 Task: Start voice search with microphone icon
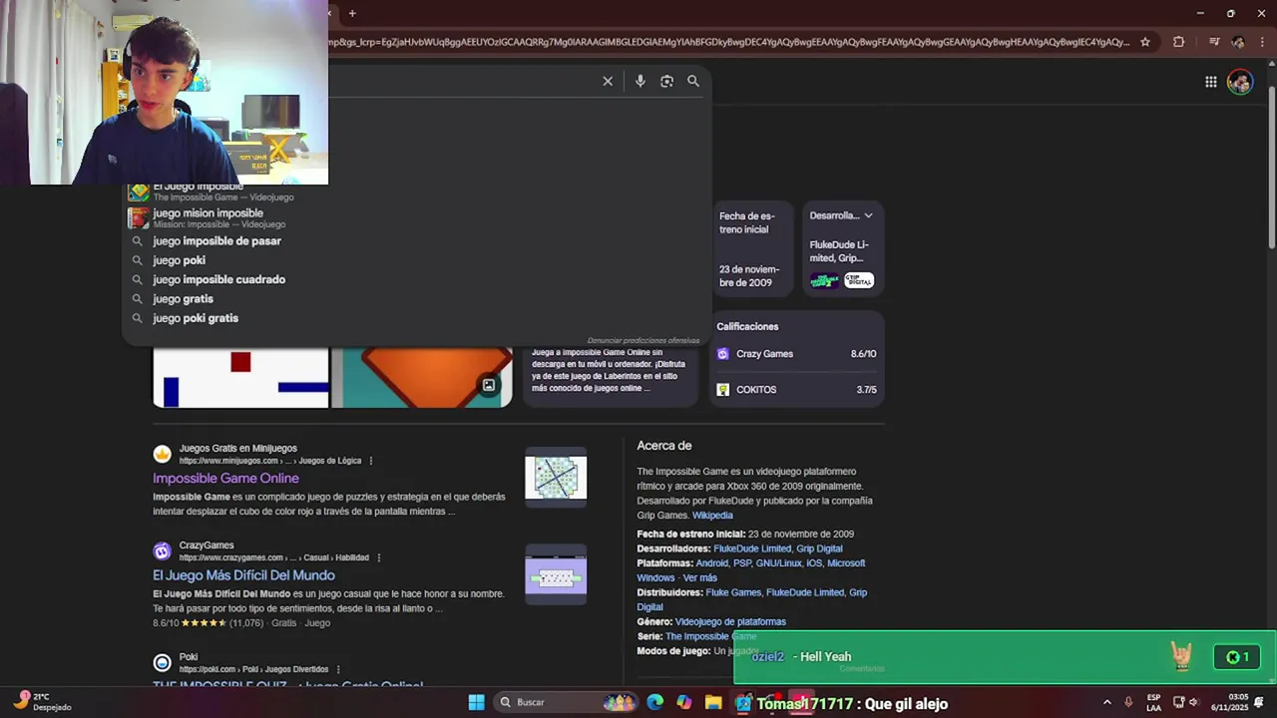pyautogui.click(x=640, y=81)
